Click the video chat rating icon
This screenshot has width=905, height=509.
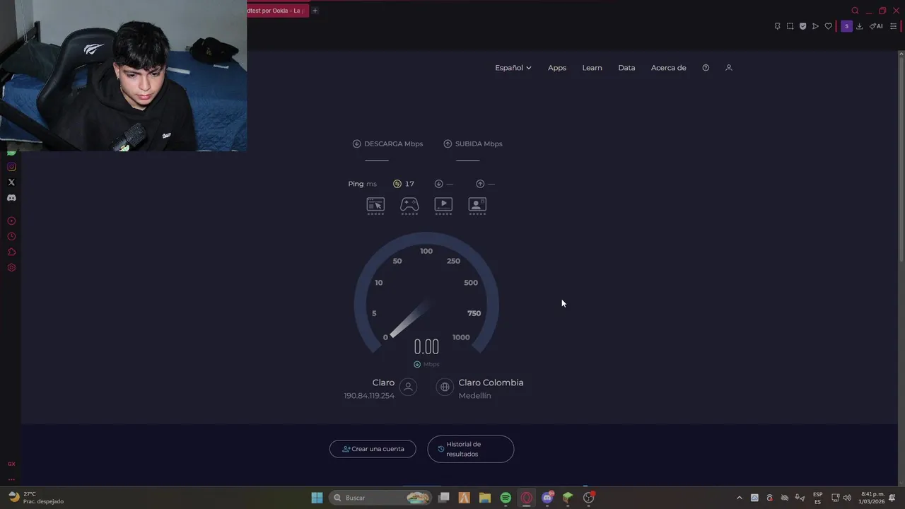477,206
